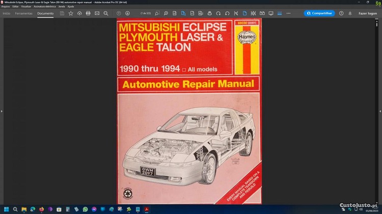
Task: Click the star bookmark icon in toolbar
Action: [71, 13]
